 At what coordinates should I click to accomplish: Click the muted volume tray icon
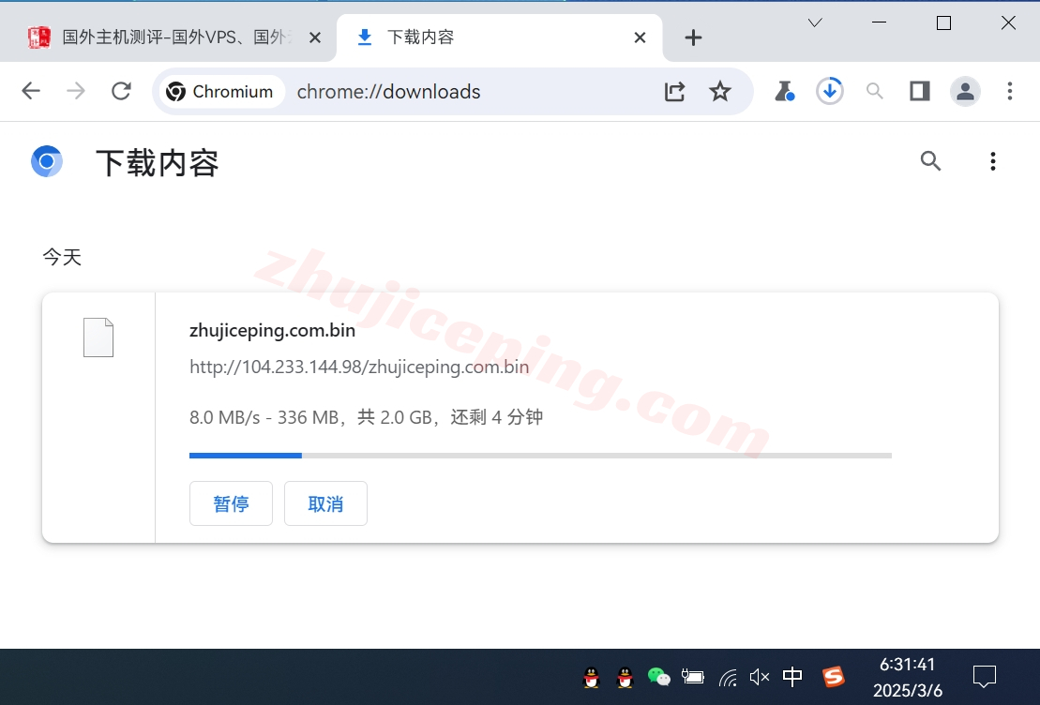[x=760, y=677]
